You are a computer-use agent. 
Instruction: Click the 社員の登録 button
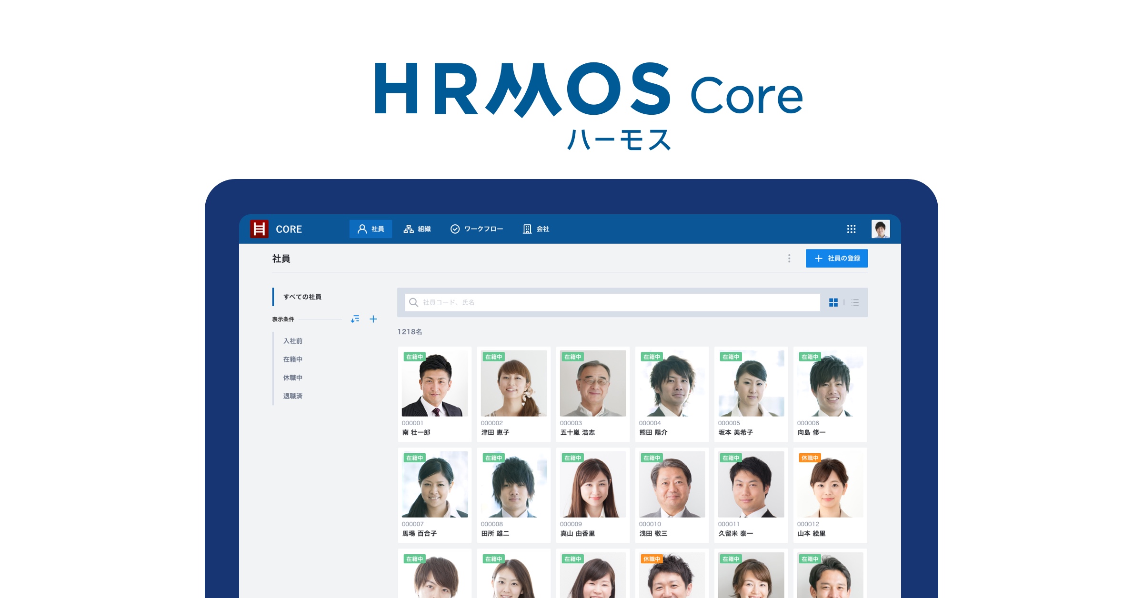(837, 258)
